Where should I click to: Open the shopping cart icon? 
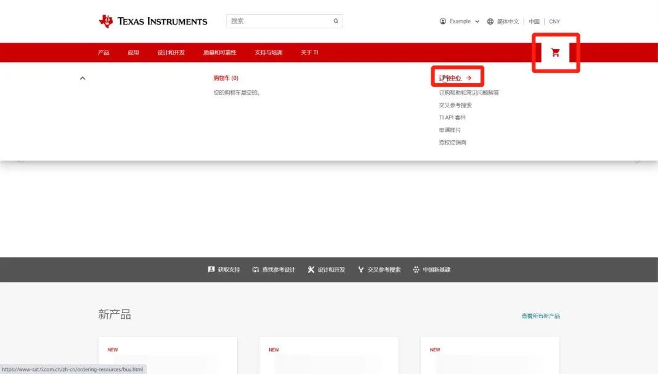[x=555, y=53]
